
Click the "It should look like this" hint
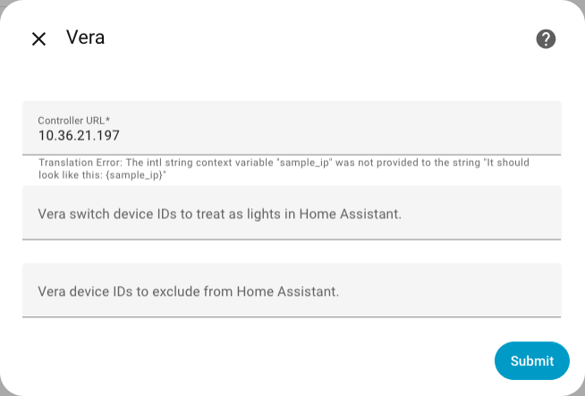point(103,175)
